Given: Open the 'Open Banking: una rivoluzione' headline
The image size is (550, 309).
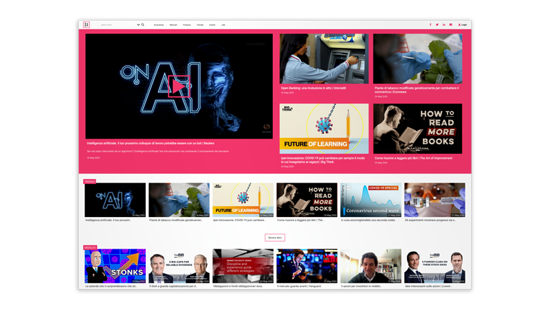Looking at the screenshot, I should [313, 89].
